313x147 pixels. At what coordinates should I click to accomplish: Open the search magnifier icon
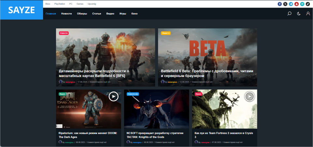coord(289,14)
